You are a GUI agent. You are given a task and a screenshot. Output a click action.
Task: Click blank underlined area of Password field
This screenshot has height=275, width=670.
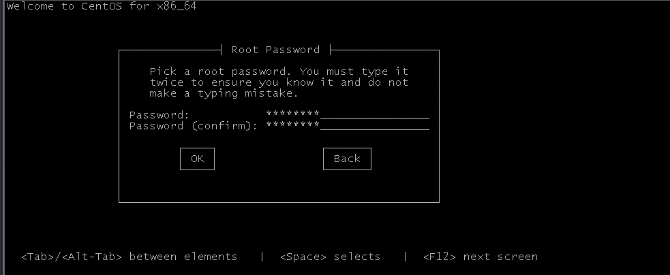375,114
